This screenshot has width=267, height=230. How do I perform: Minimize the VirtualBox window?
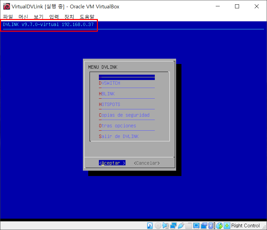[x=218, y=6]
